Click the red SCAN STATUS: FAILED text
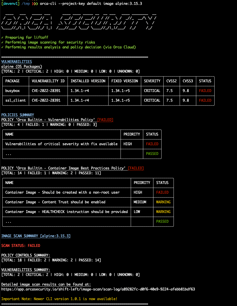 coord(21,246)
